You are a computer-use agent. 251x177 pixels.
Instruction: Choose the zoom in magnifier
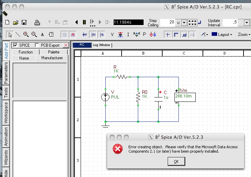[x=26, y=35]
